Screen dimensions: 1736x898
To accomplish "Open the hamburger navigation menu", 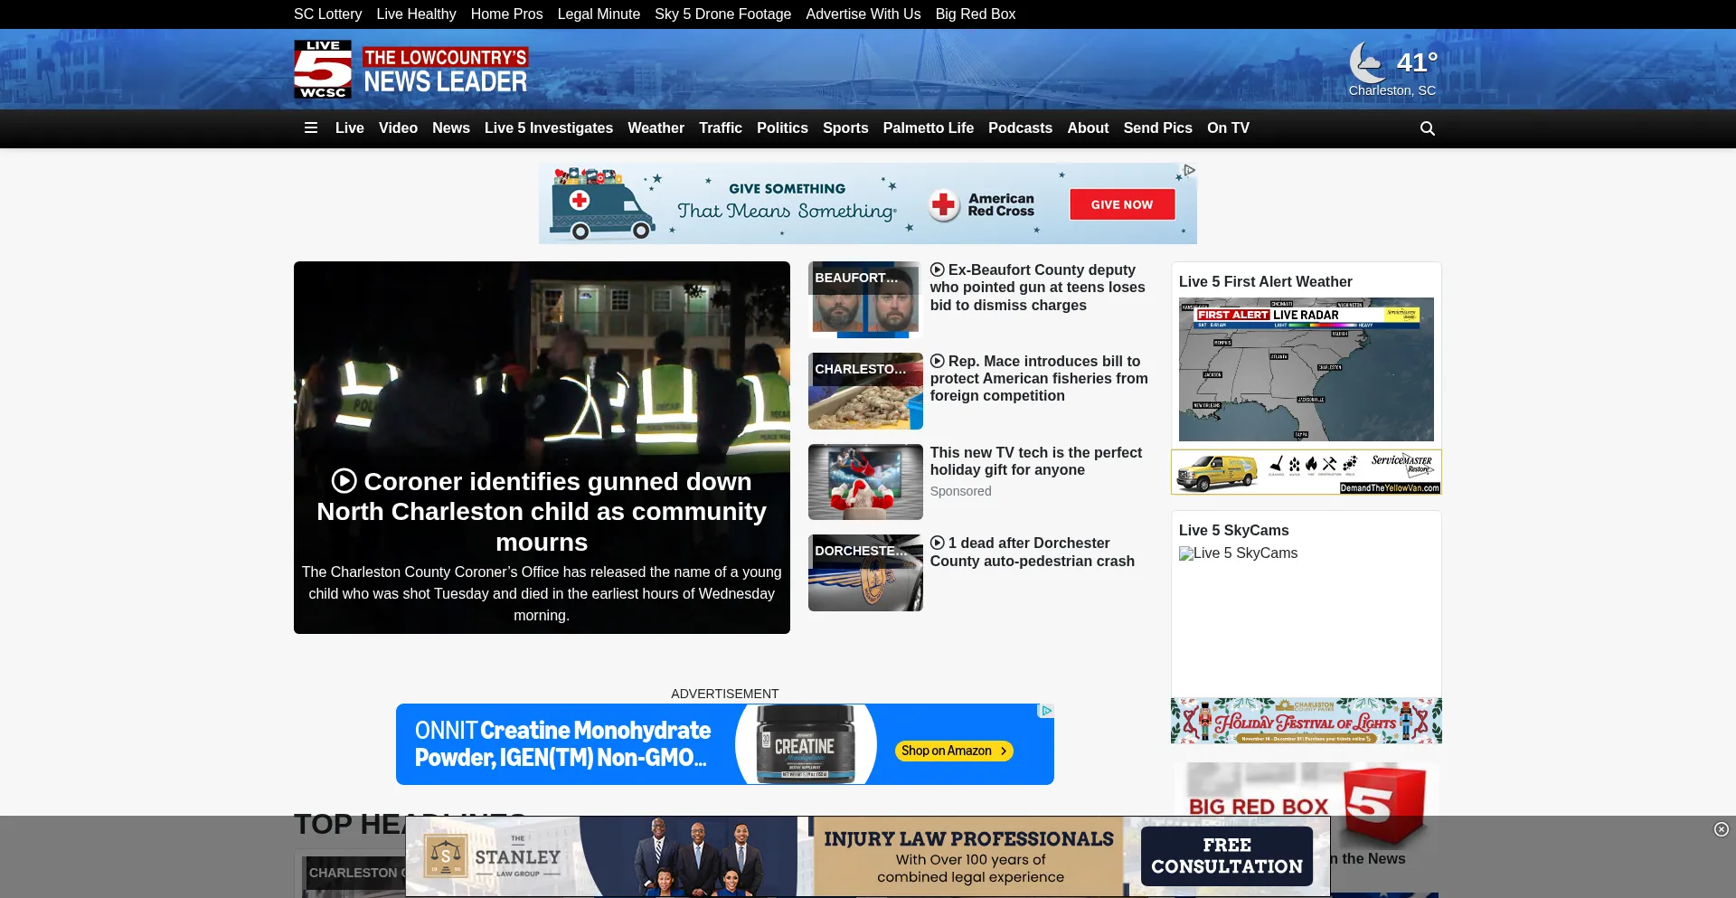I will click(310, 128).
